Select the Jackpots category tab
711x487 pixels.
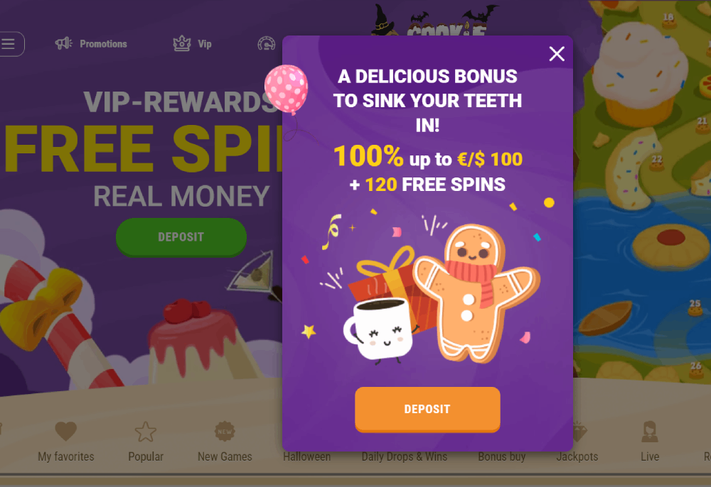[577, 456]
